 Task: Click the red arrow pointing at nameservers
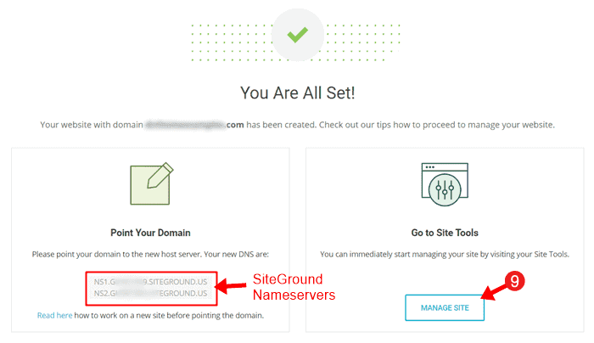(x=232, y=286)
